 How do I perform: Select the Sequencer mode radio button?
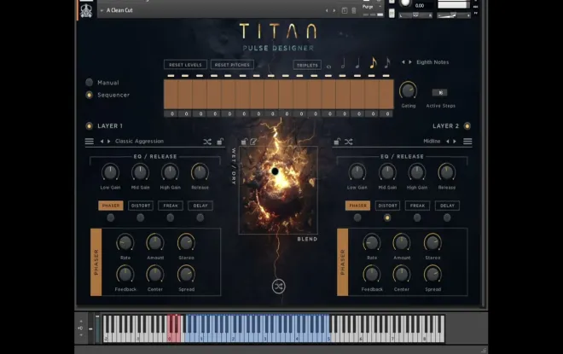click(x=89, y=95)
